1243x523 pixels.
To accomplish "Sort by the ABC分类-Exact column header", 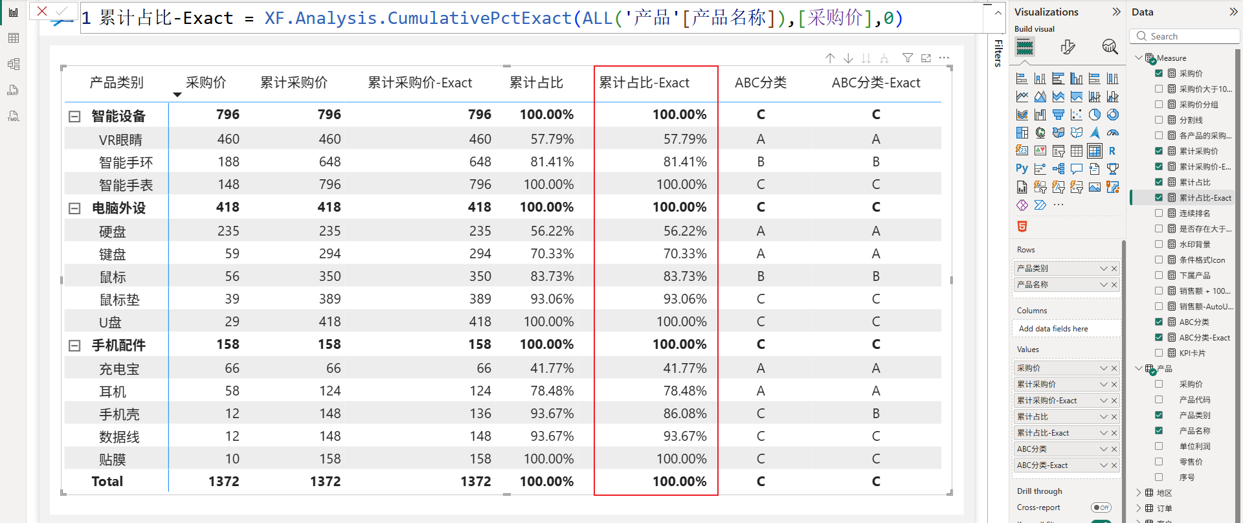I will pyautogui.click(x=875, y=83).
